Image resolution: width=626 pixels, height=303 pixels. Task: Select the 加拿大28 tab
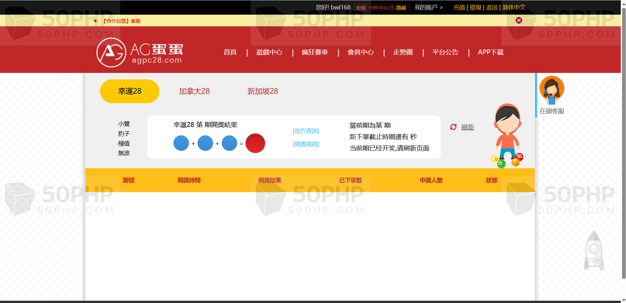tap(194, 91)
